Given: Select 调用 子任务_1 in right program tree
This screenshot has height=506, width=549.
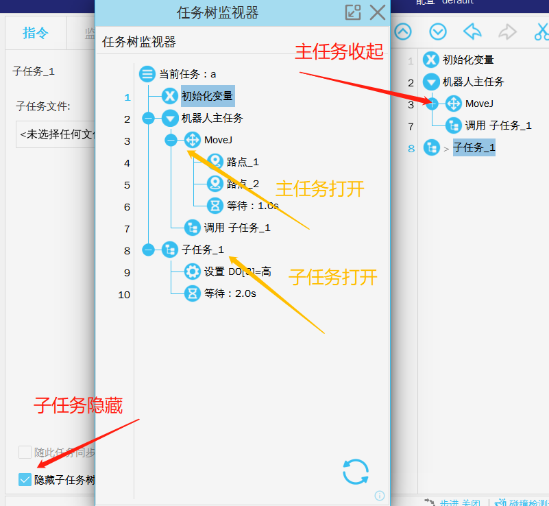Looking at the screenshot, I should point(498,125).
